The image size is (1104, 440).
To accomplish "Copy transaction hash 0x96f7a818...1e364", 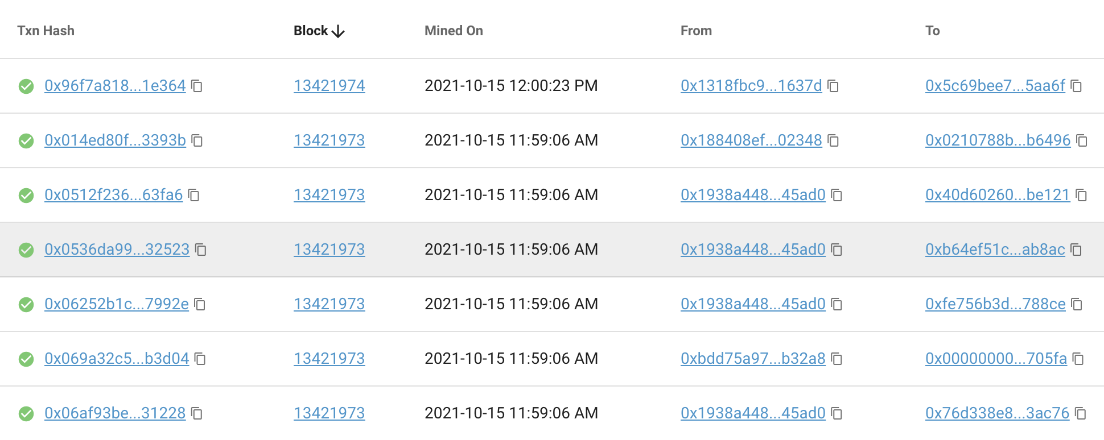I will 198,86.
